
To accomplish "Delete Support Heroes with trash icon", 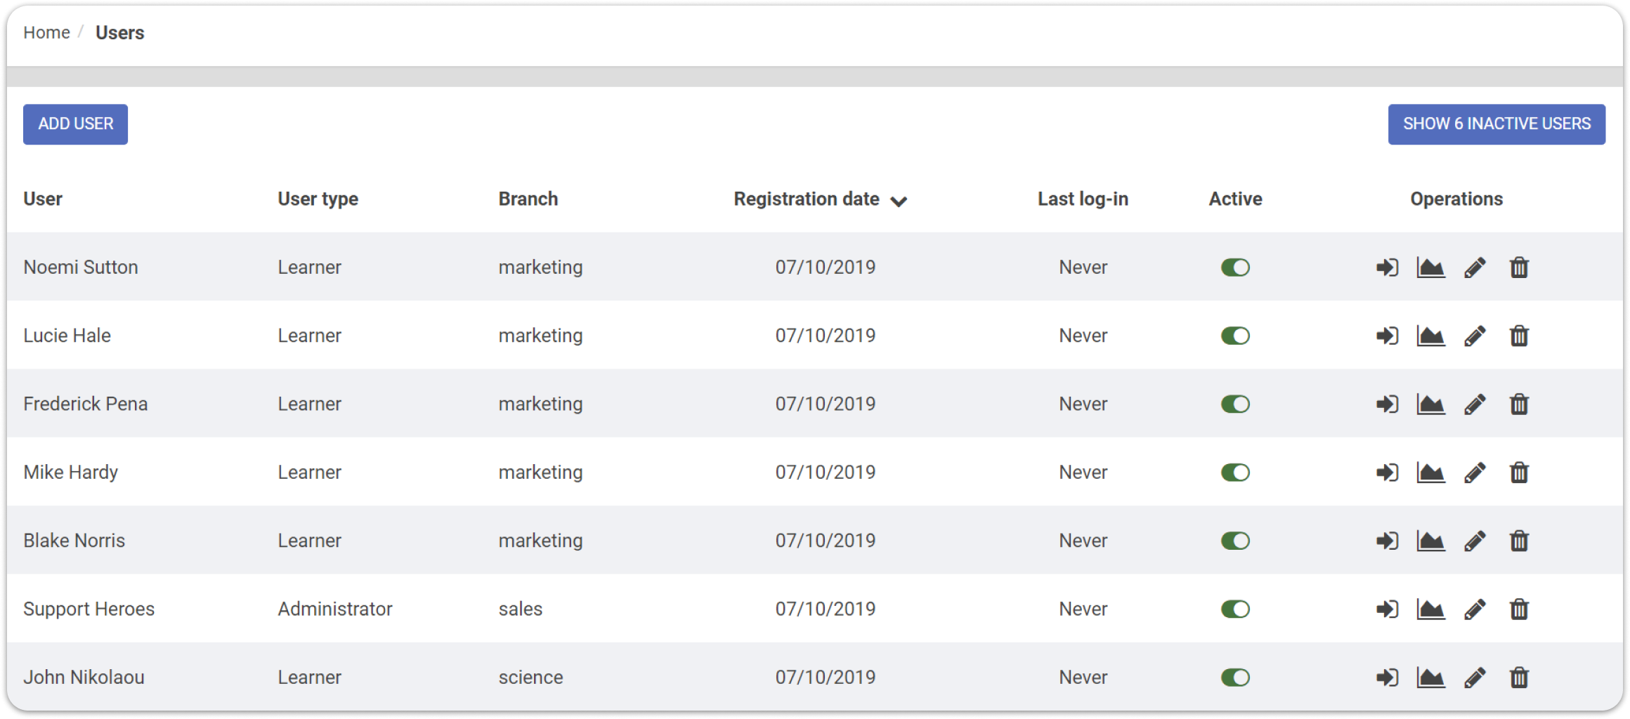I will point(1519,609).
